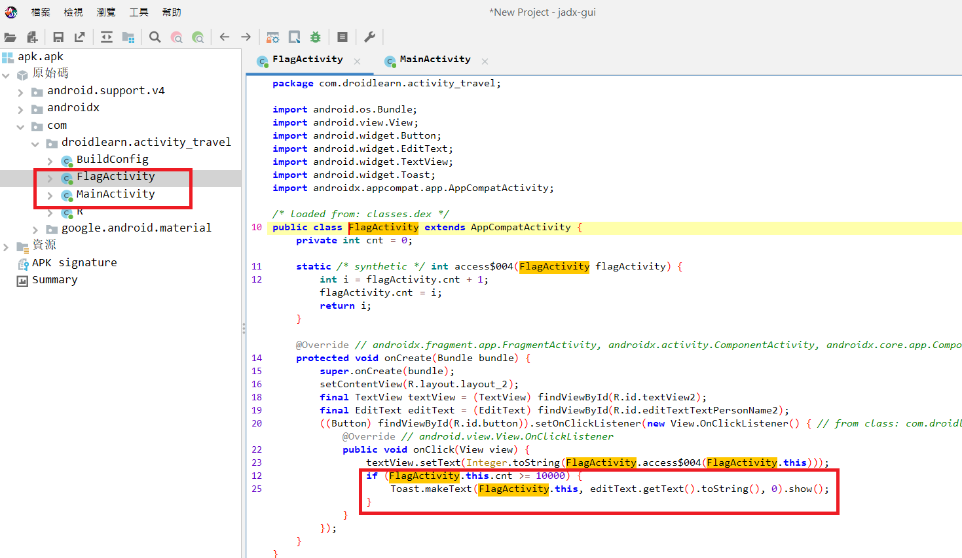962x558 pixels.
Task: Navigate forward with right arrow icon
Action: coord(246,37)
